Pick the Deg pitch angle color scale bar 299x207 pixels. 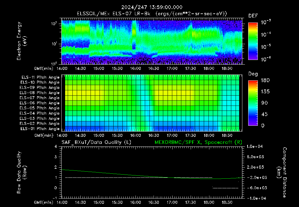click(253, 103)
